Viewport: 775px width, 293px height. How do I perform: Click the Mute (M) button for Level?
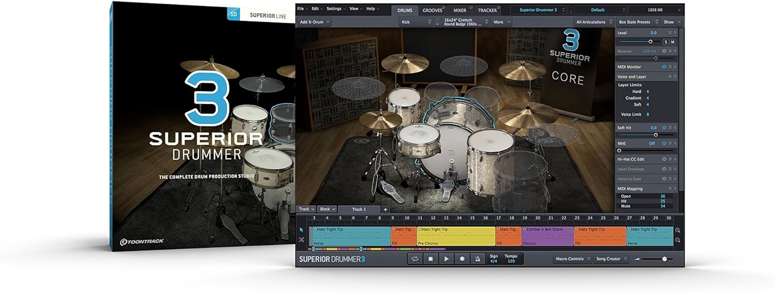673,42
